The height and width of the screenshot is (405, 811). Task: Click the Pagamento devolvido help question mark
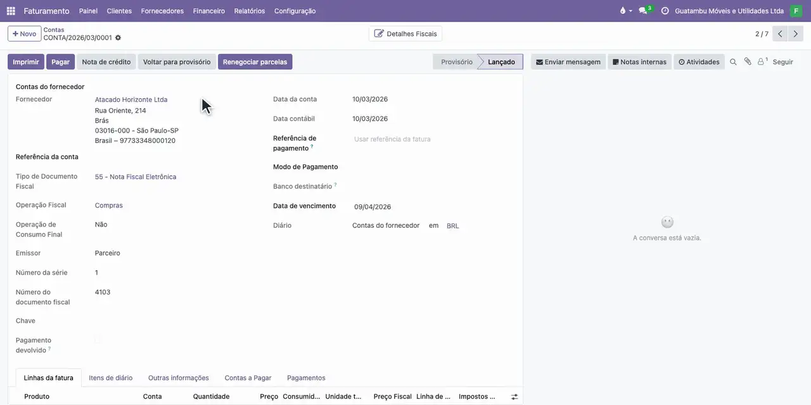[x=49, y=348]
